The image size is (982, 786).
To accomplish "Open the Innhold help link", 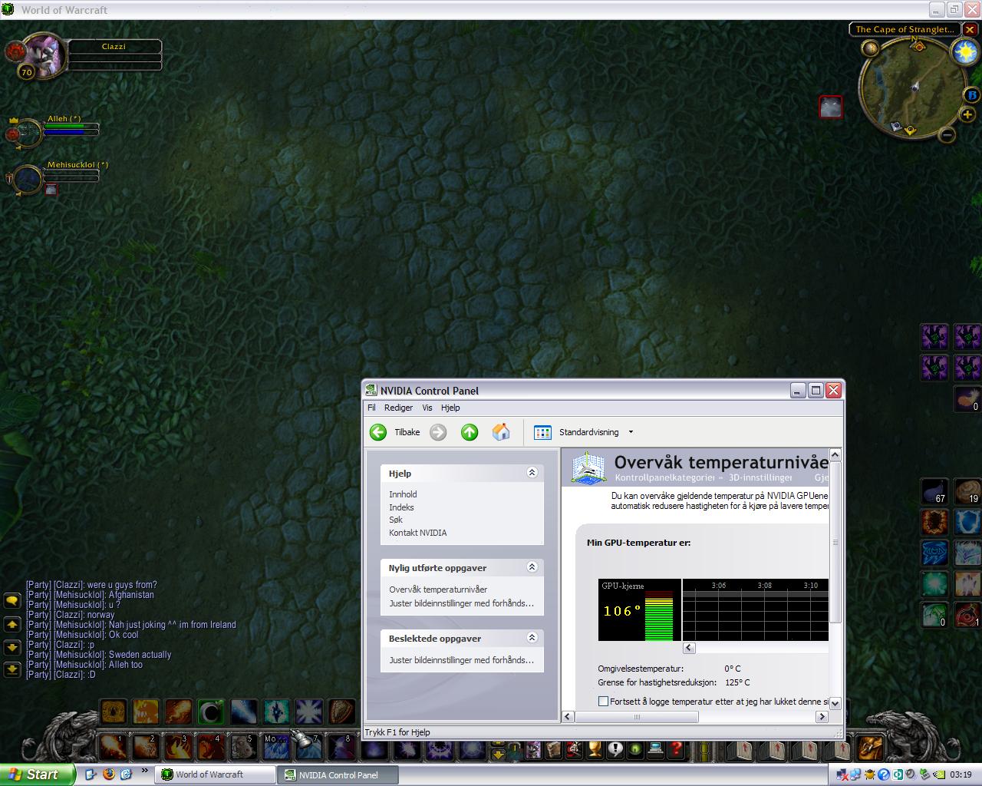I will pos(403,494).
